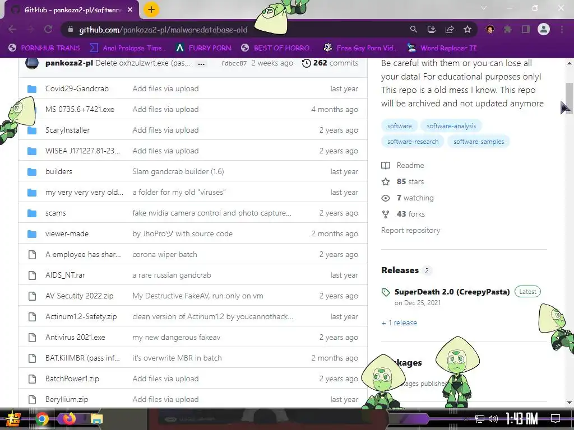574x430 pixels.
Task: Open the viewer-made folder
Action: click(x=67, y=233)
